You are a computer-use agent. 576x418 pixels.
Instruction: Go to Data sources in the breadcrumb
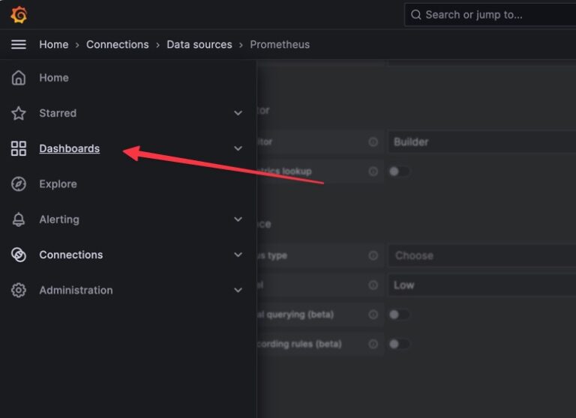click(x=199, y=45)
